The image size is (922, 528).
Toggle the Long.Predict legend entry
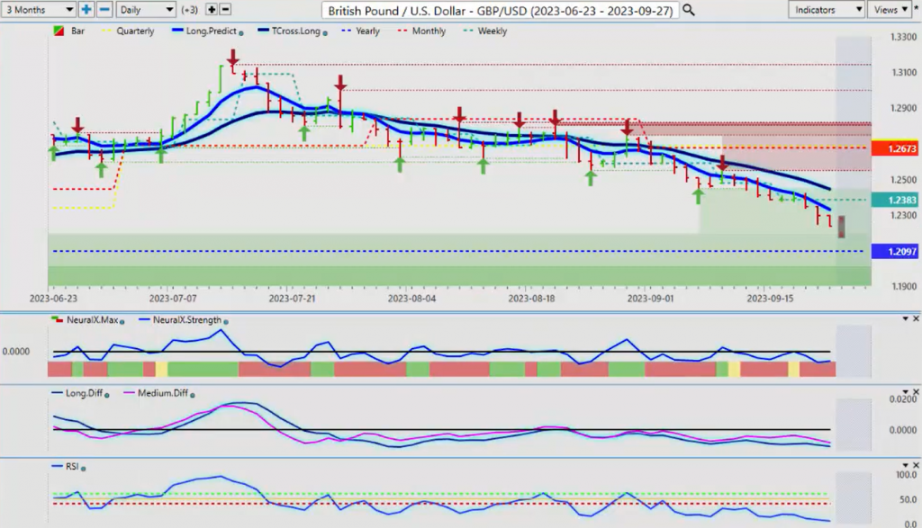[x=204, y=31]
